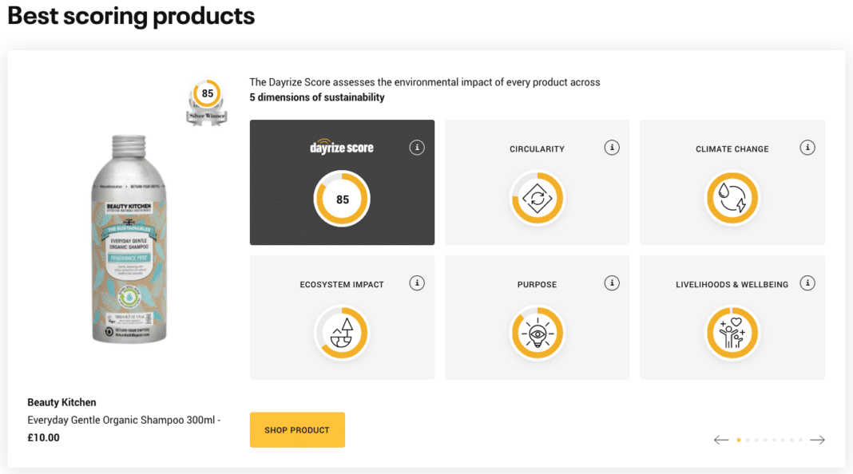The width and height of the screenshot is (853, 474).
Task: Click the LIVELIHOODS & WELLBEING card label
Action: (732, 284)
